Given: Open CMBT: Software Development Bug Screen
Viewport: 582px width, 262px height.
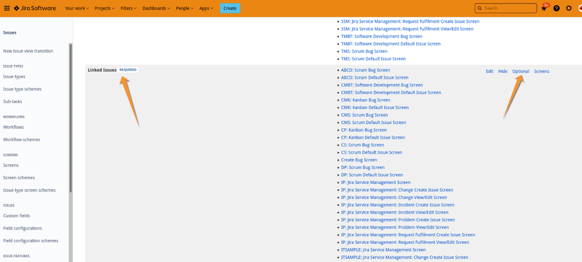Looking at the screenshot, I should [x=382, y=85].
